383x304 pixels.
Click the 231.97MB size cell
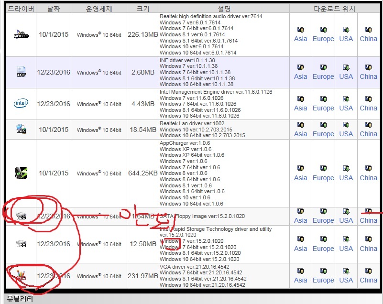click(x=143, y=276)
